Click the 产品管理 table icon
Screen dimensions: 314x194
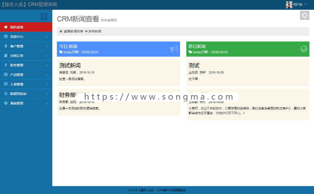click(6, 75)
